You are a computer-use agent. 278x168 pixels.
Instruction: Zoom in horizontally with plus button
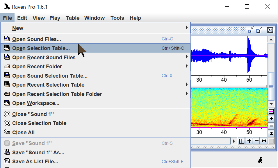[249, 141]
